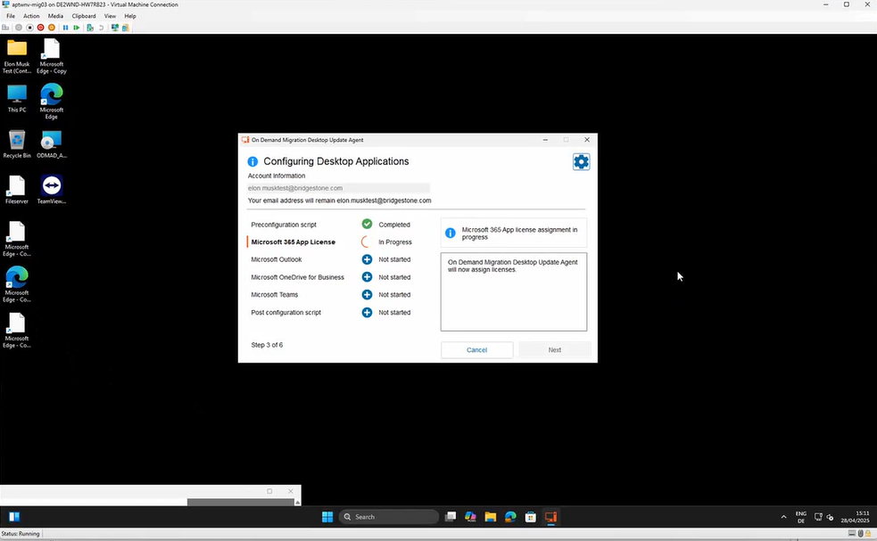Open Microsoft Store from the taskbar
The height and width of the screenshot is (541, 877).
(x=531, y=517)
